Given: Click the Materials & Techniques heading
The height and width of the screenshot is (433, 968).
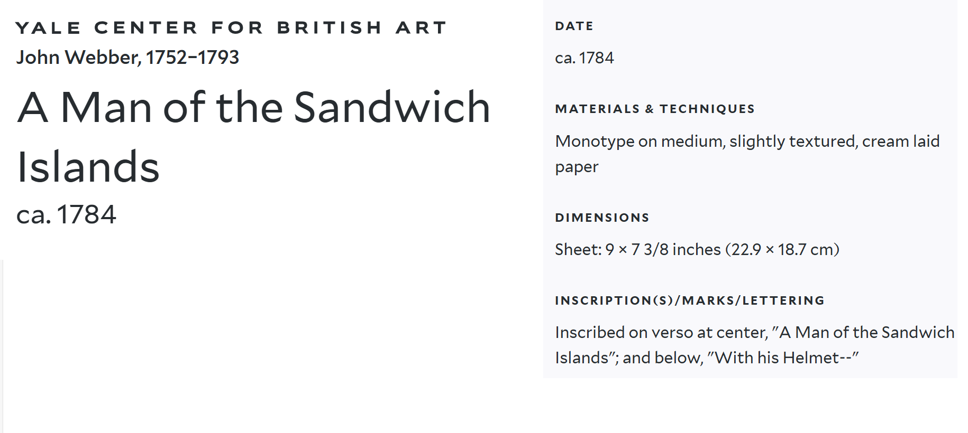Looking at the screenshot, I should pos(655,109).
